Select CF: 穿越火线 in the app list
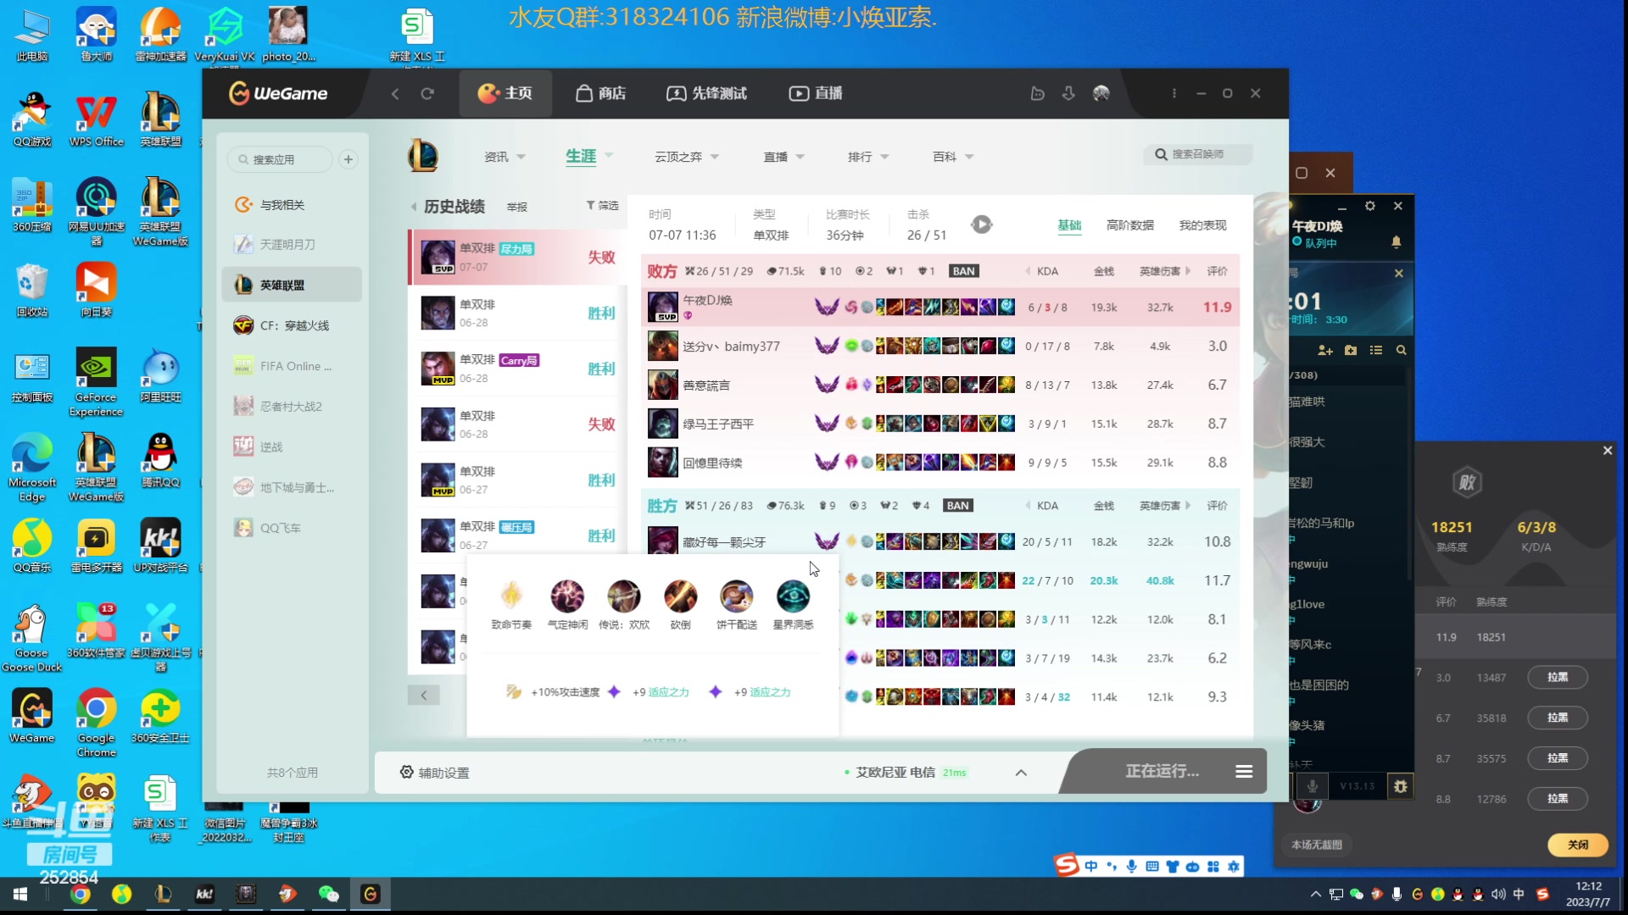The width and height of the screenshot is (1628, 915). [x=293, y=325]
